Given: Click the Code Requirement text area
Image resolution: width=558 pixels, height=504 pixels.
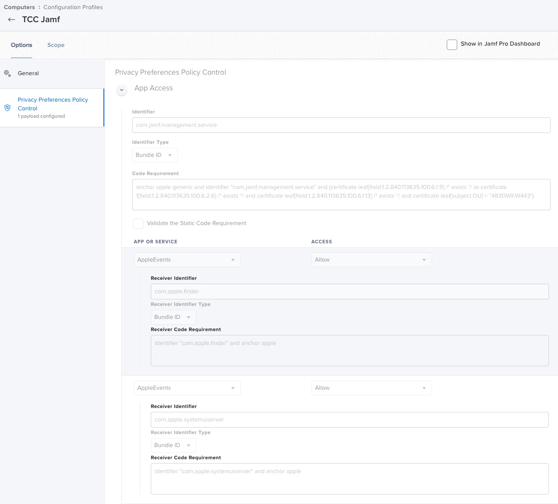Looking at the screenshot, I should (x=341, y=195).
